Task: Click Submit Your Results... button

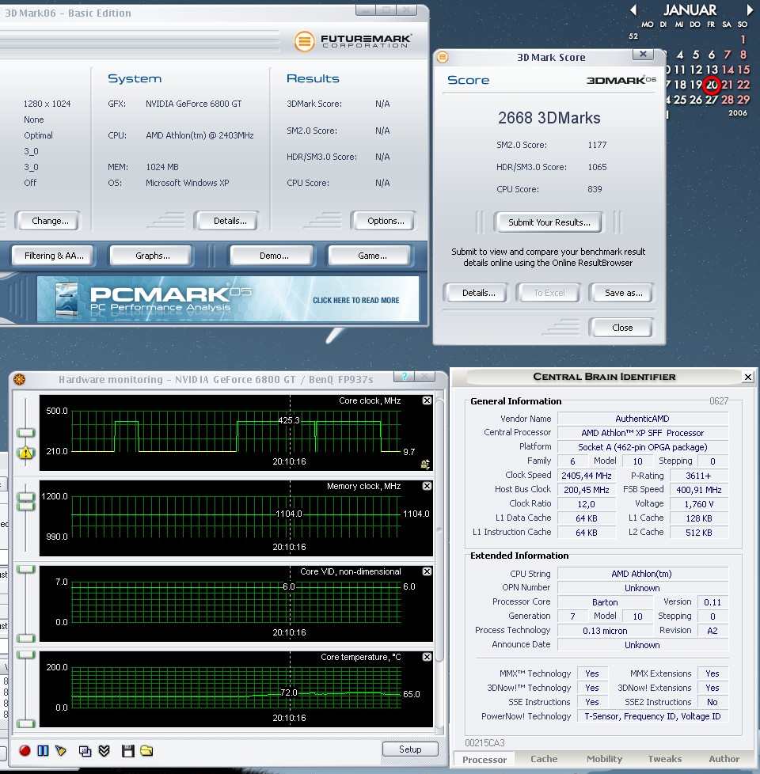Action: click(549, 222)
